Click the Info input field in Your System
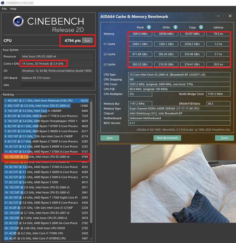236x243 pixels. coord(57,85)
